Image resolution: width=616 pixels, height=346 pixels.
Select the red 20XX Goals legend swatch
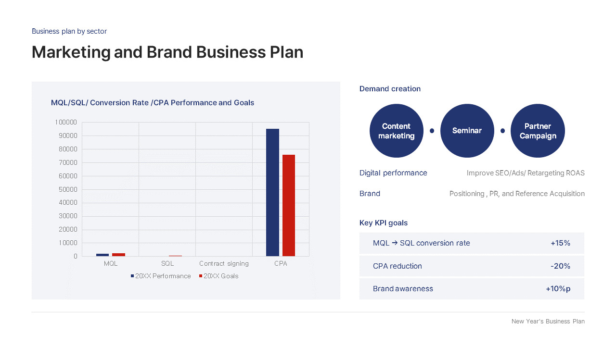[201, 276]
